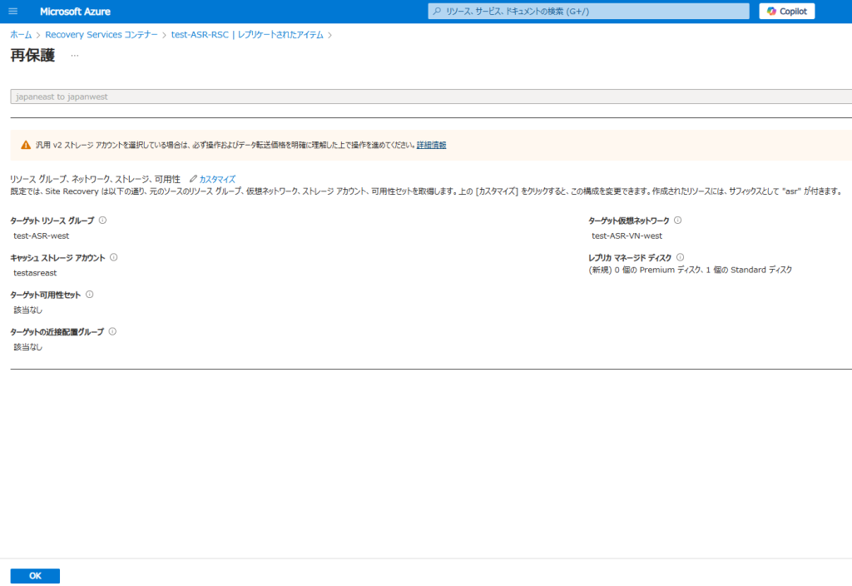Show info tooltip for ターゲット リソース グループ

pyautogui.click(x=102, y=221)
